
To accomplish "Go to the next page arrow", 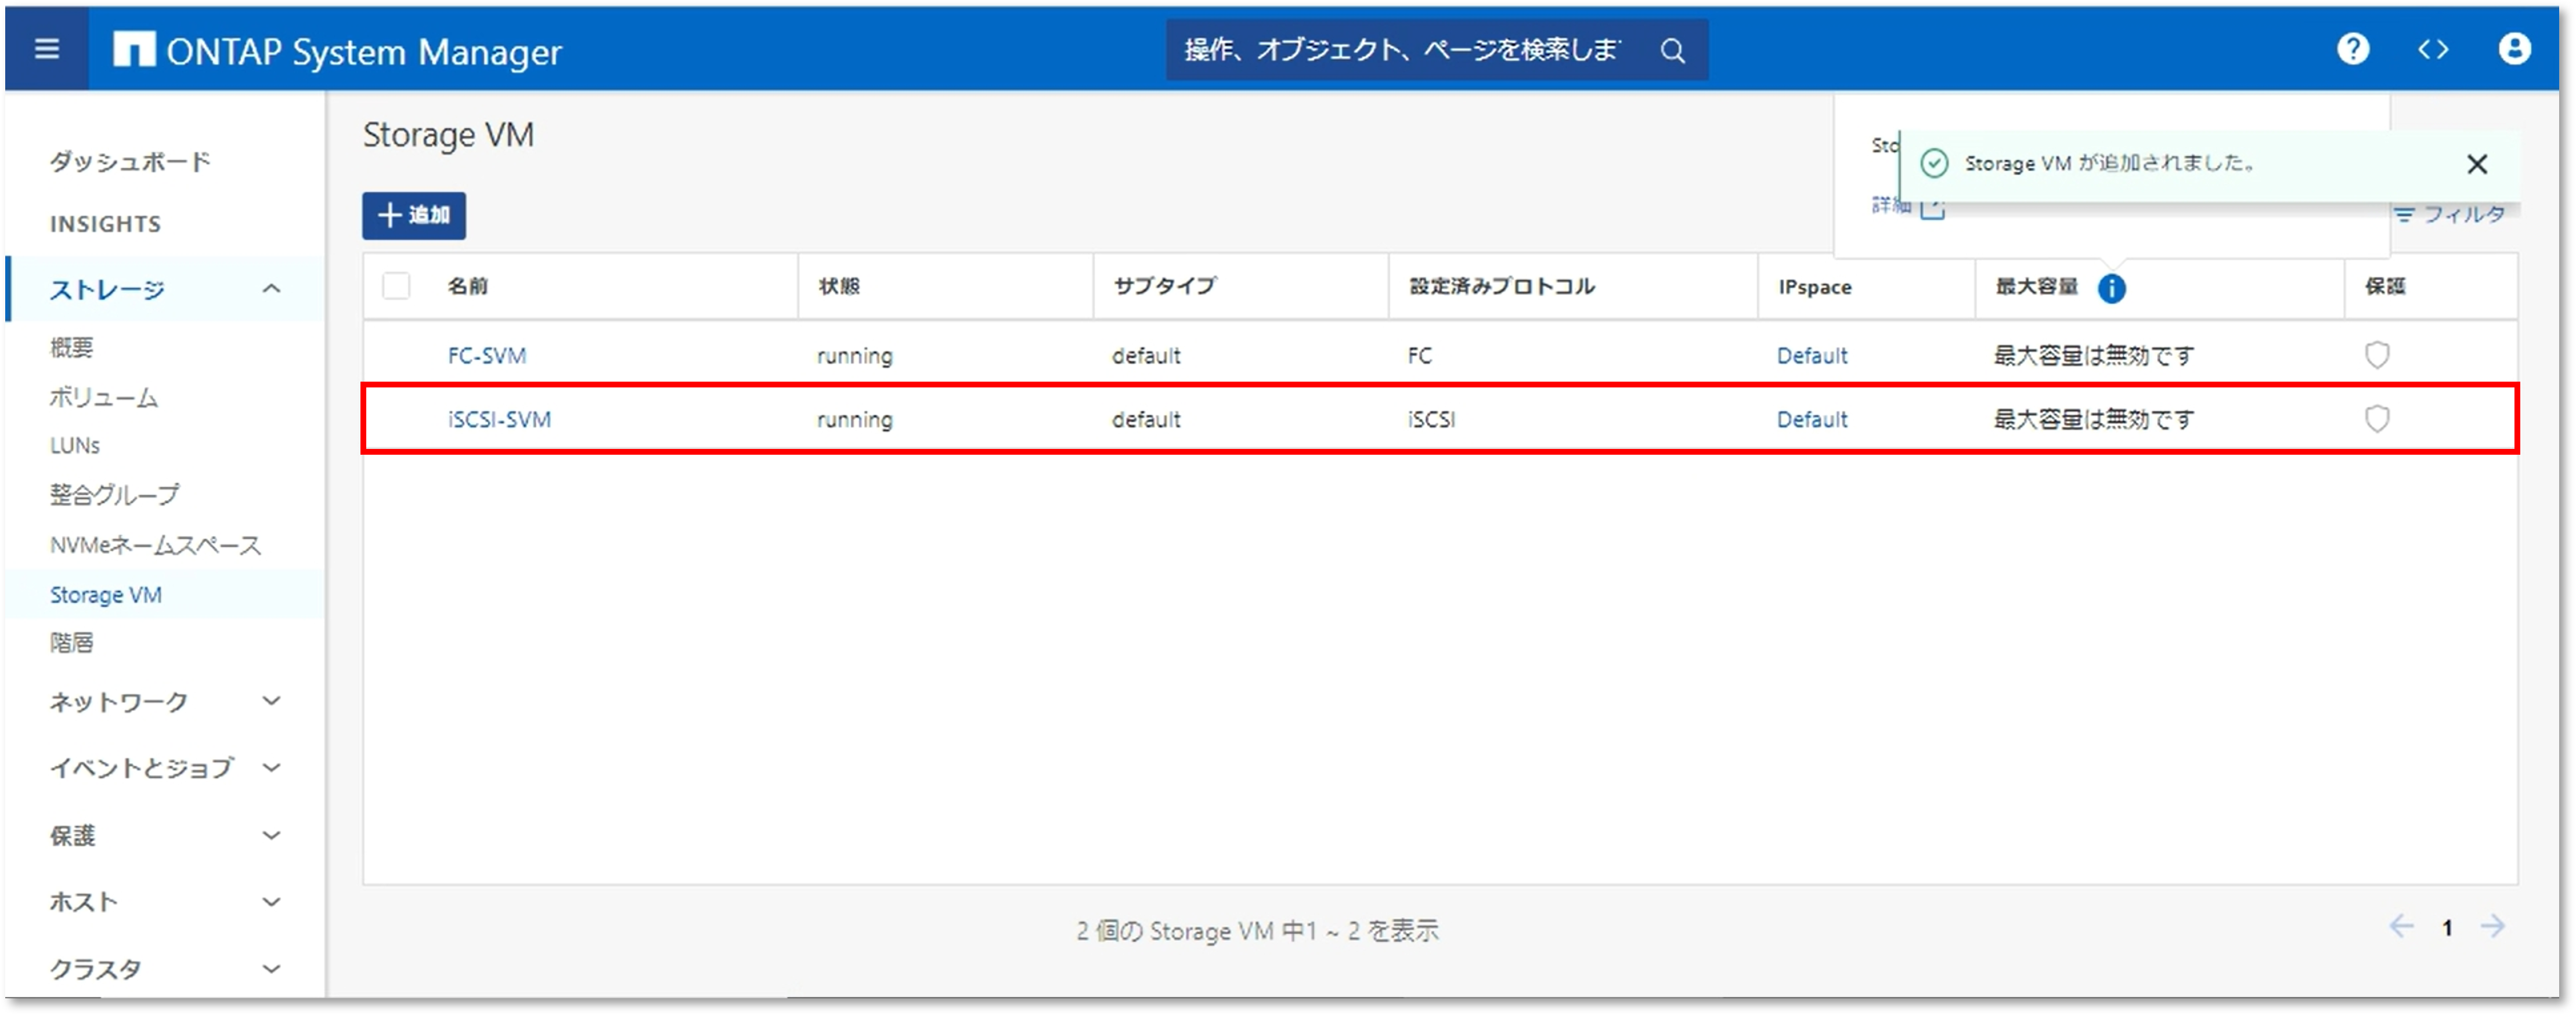I will click(x=2492, y=926).
